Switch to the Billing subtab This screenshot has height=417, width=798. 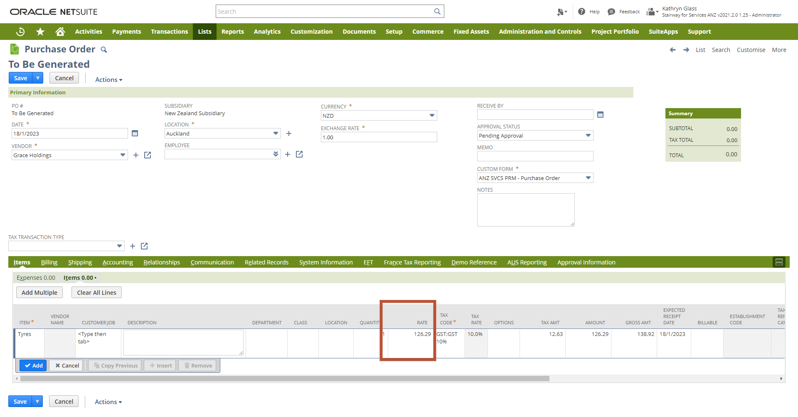point(49,262)
